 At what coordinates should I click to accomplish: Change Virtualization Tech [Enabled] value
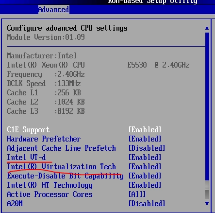(x=145, y=167)
